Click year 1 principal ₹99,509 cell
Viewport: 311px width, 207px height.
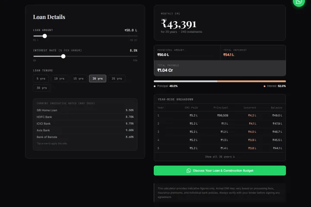(222, 116)
